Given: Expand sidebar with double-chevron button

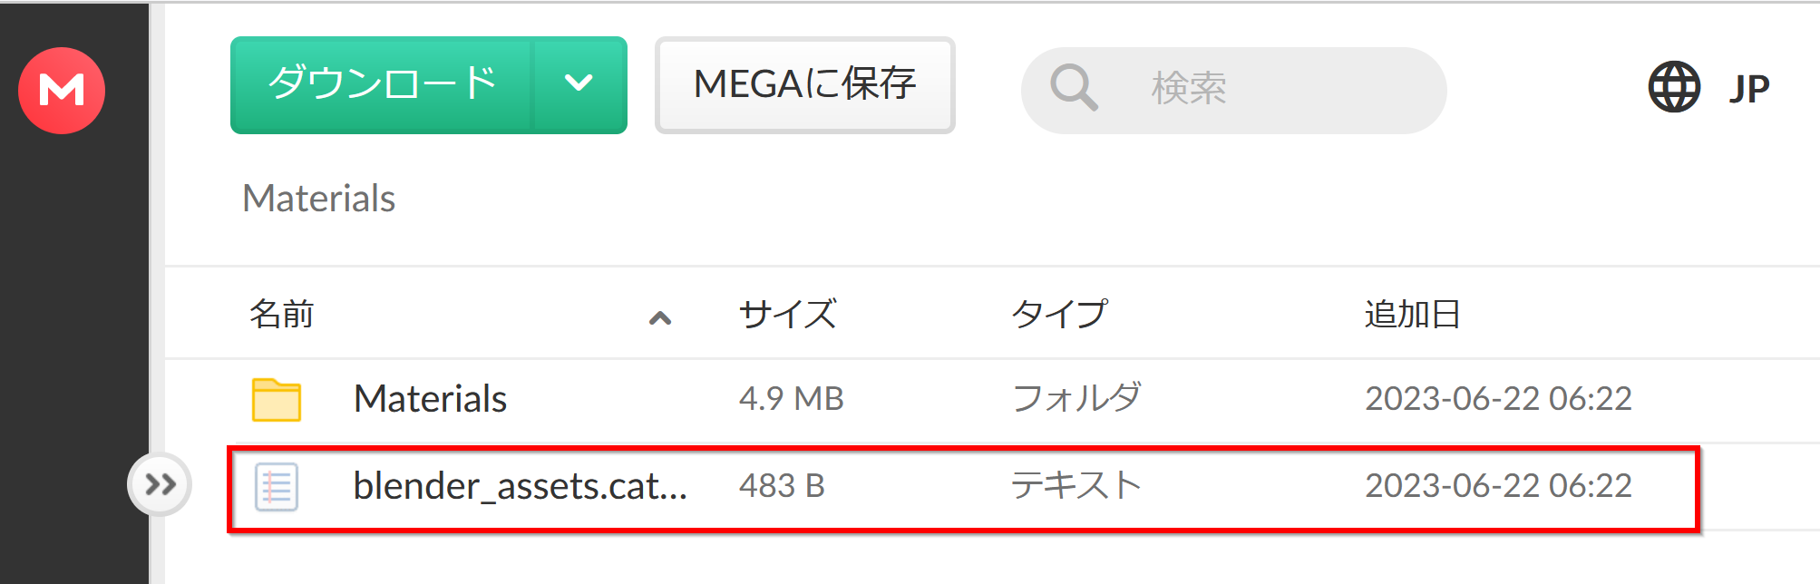Looking at the screenshot, I should point(160,484).
